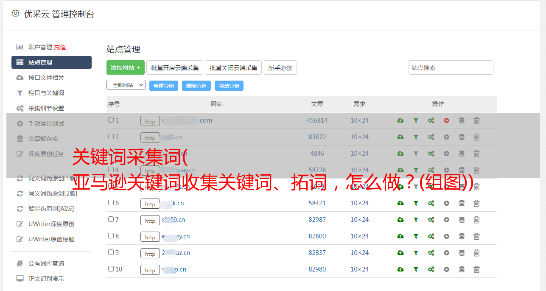546x291 pixels.
Task: Check the row 9 checkbox
Action: tap(111, 252)
